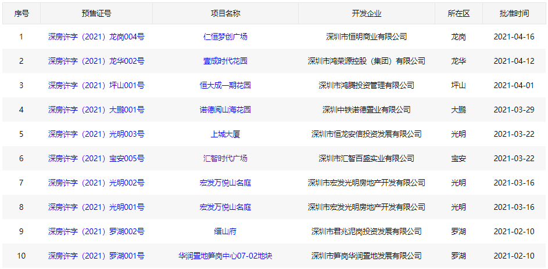Open permit 深房许字（2021）宝安005号
548x269 pixels.
pyautogui.click(x=96, y=158)
